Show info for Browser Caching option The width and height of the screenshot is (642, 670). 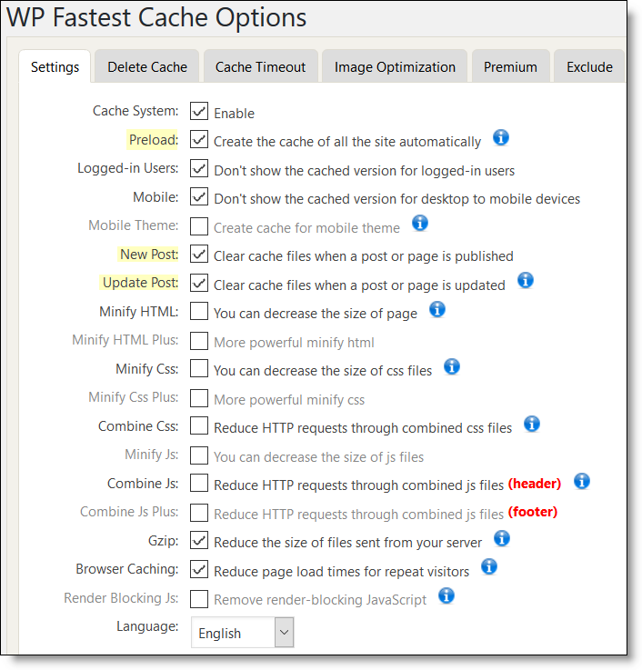[488, 568]
